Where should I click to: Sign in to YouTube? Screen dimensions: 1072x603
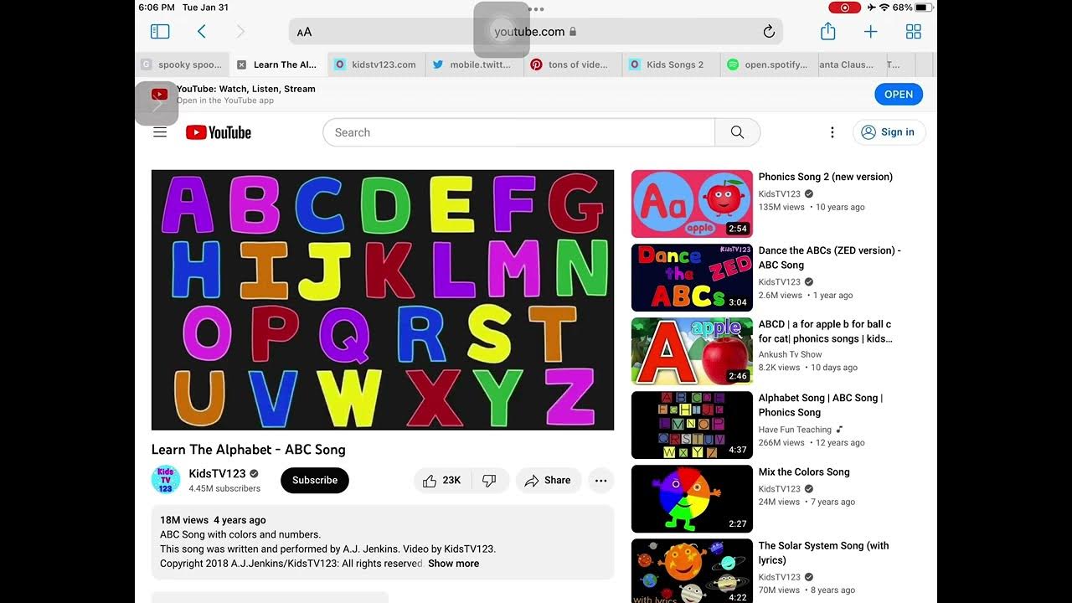tap(889, 132)
